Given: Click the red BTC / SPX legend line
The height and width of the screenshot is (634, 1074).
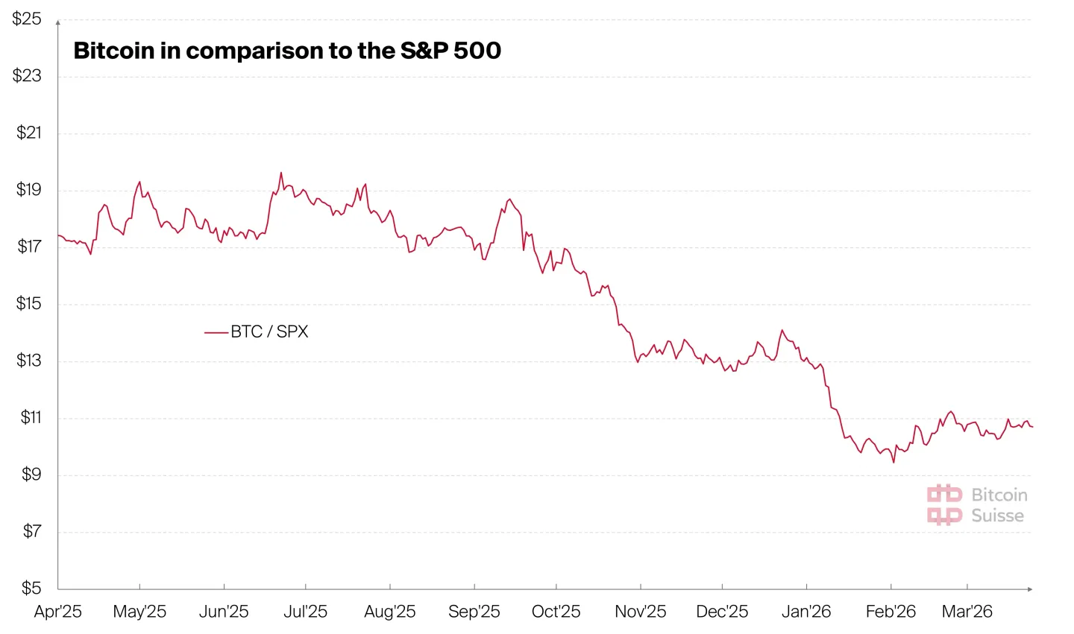Looking at the screenshot, I should click(x=216, y=332).
